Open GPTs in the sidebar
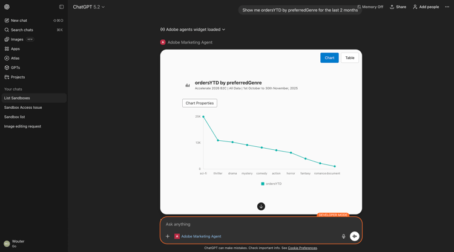The image size is (454, 252). coord(34,68)
